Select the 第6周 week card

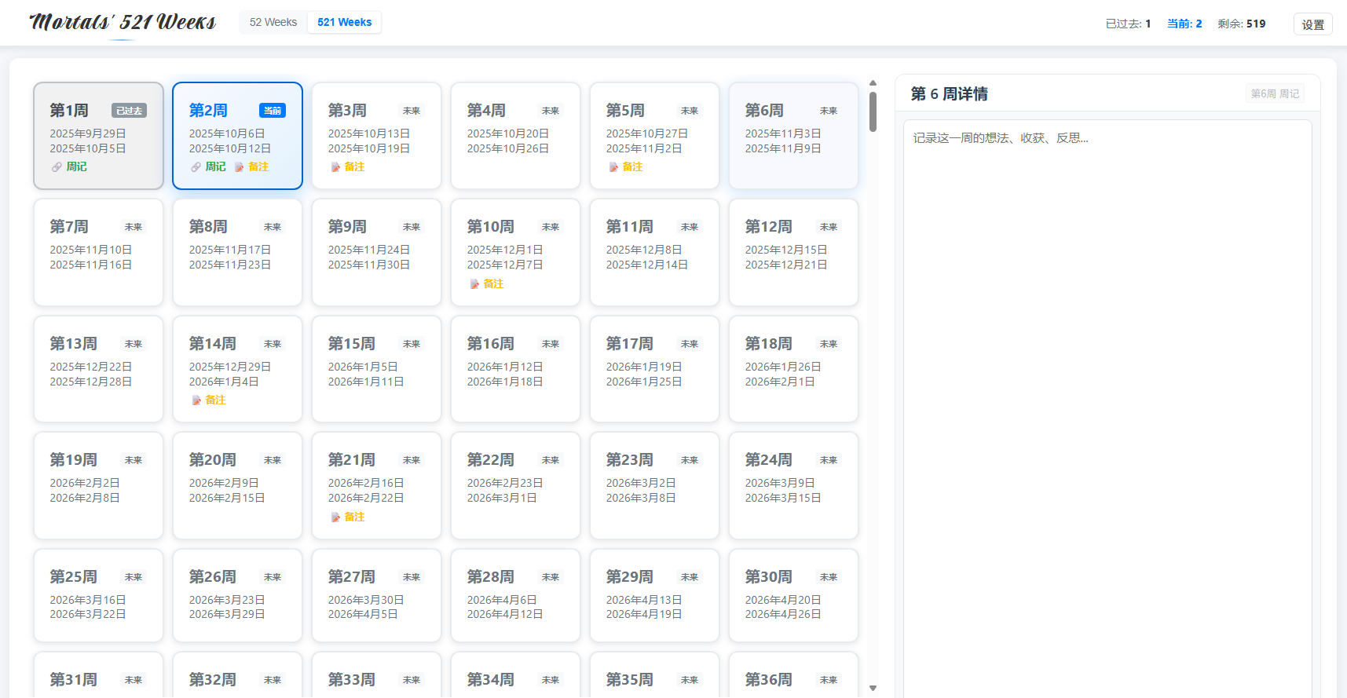[793, 136]
